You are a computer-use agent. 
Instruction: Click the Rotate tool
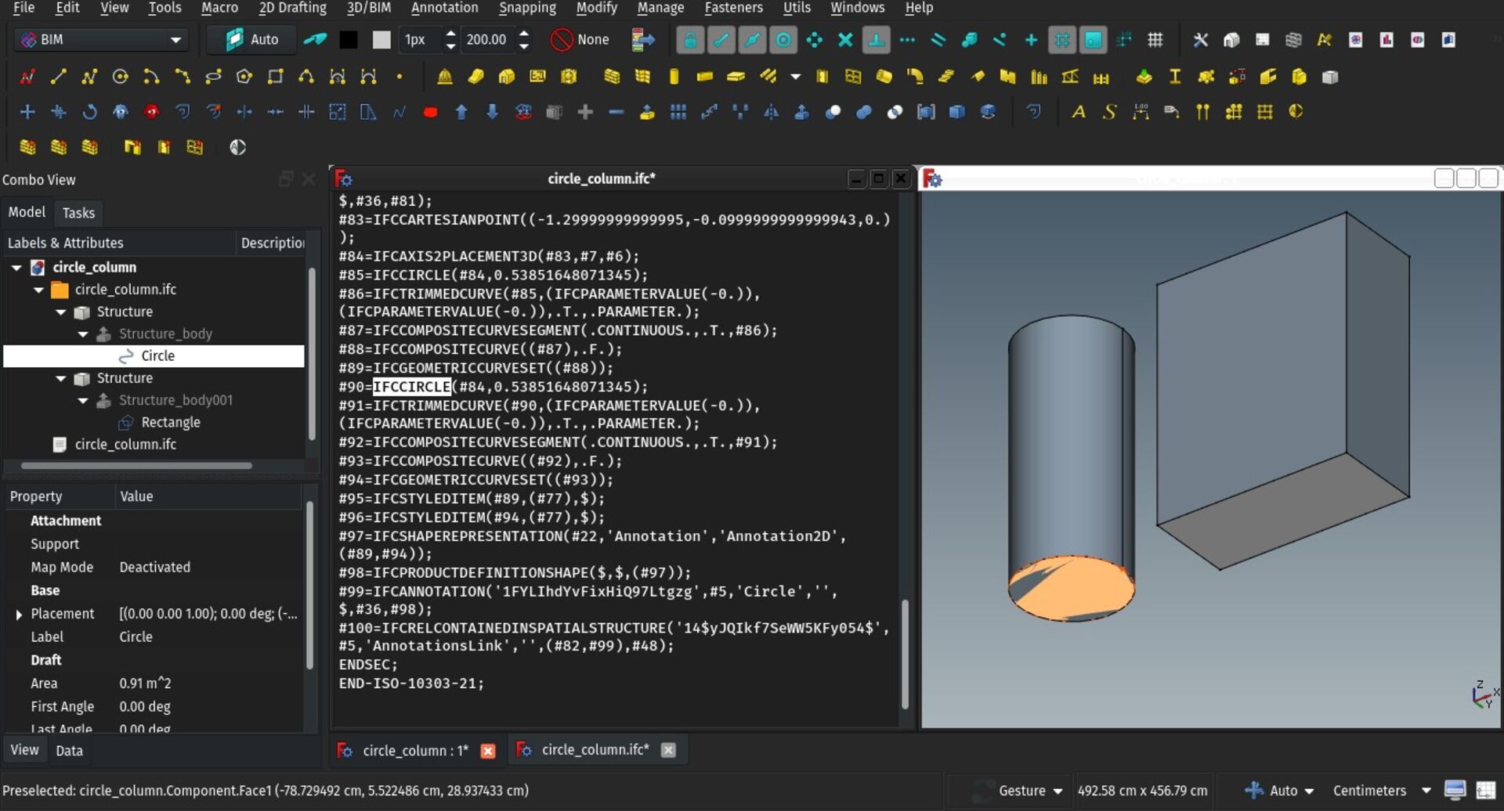click(89, 112)
